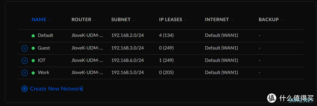Select the Work network subnet 192.168.5.0/24
This screenshot has height=106, width=317.
tap(128, 72)
